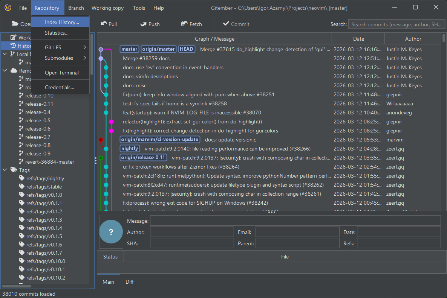Choose Index History from Repository menu
The width and height of the screenshot is (447, 298).
click(62, 22)
